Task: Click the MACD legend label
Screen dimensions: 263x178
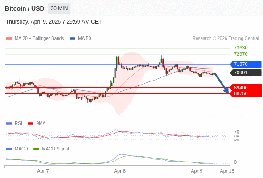Action: tap(21, 149)
